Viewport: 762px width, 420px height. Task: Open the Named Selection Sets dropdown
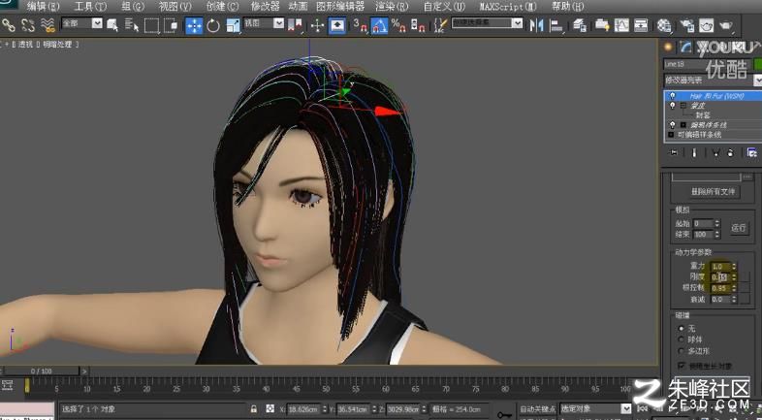pyautogui.click(x=487, y=23)
